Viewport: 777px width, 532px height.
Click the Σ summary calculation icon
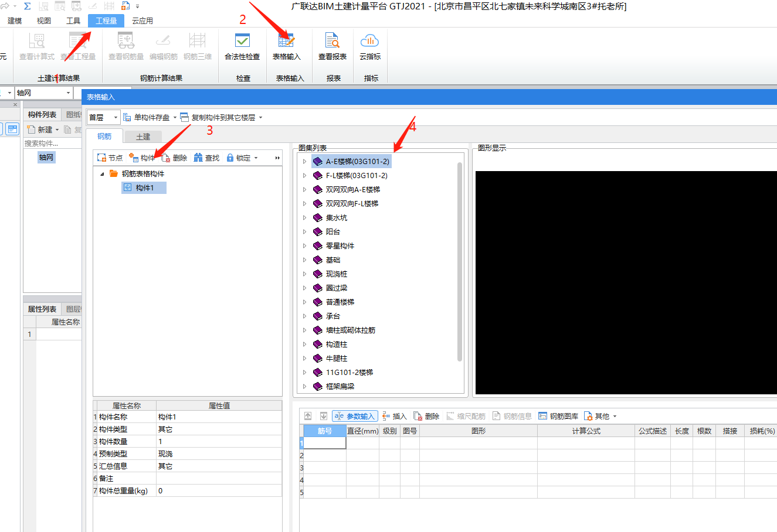pos(27,6)
